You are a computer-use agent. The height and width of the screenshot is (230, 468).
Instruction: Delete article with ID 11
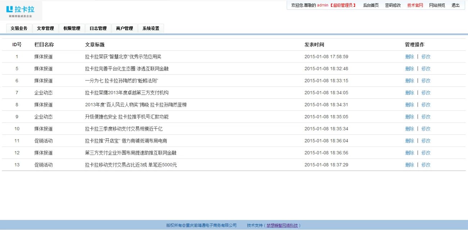pos(409,141)
